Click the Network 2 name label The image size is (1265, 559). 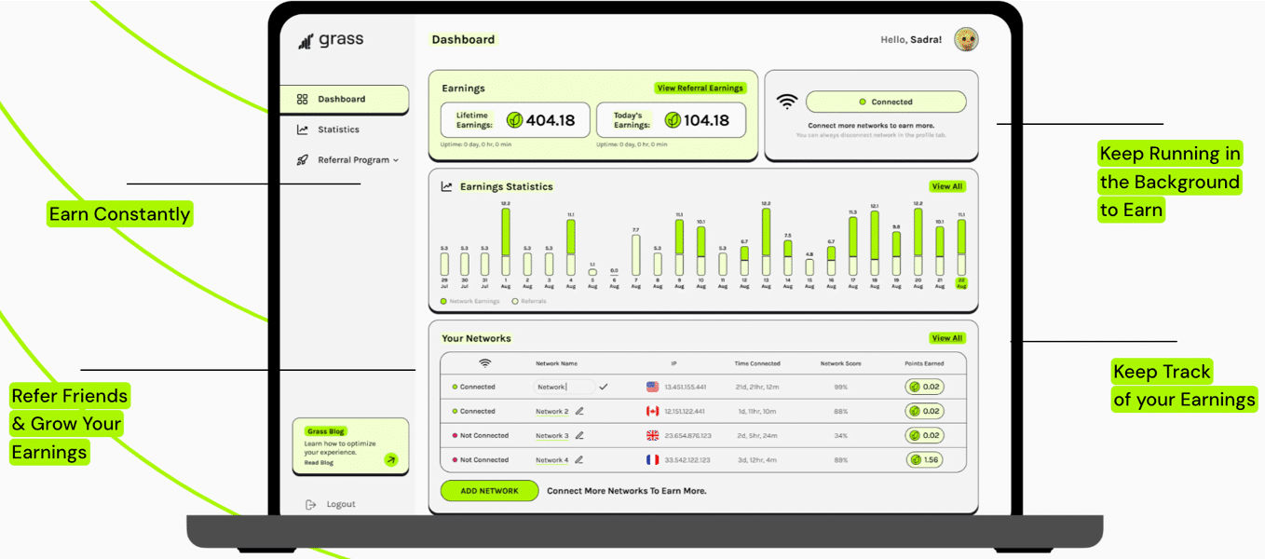(551, 411)
